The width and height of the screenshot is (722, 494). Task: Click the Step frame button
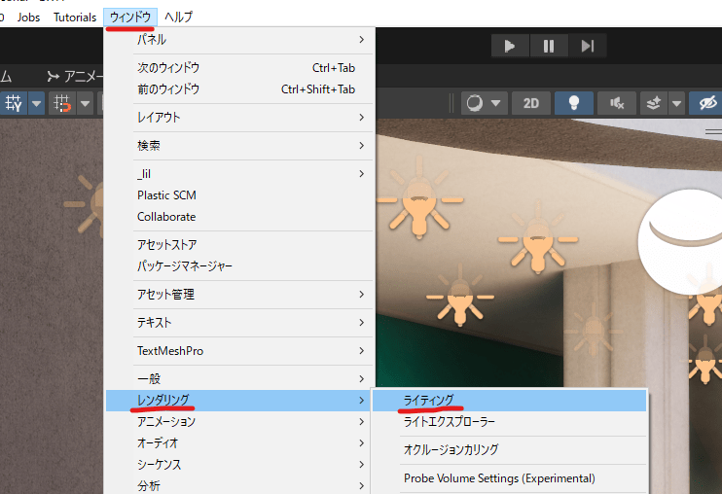(x=587, y=46)
